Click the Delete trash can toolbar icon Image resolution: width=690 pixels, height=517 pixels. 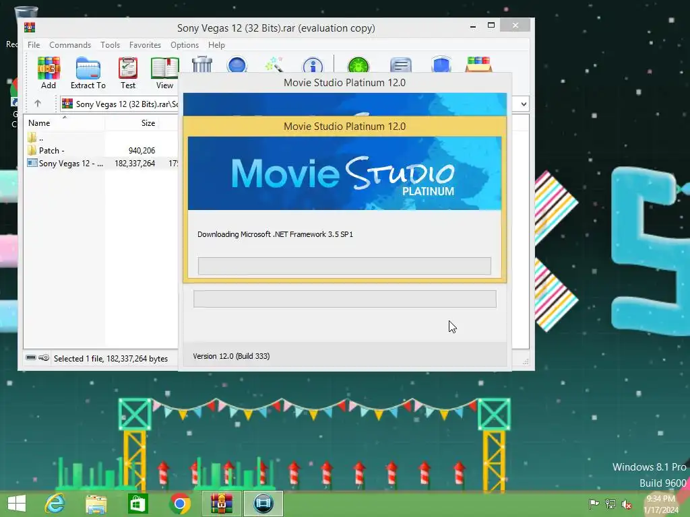[x=202, y=64]
